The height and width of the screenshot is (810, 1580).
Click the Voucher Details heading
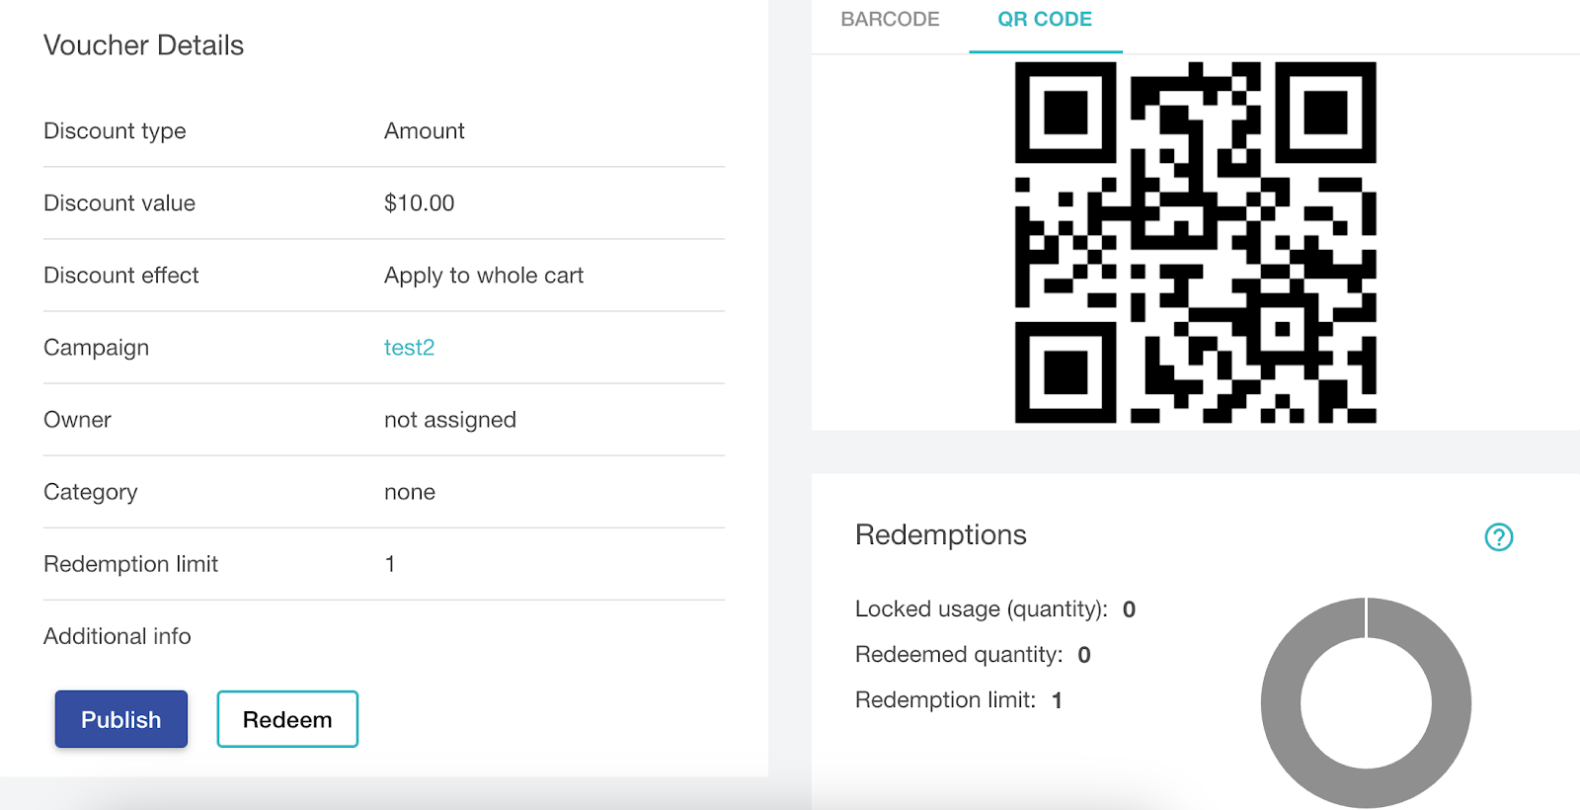pyautogui.click(x=144, y=45)
